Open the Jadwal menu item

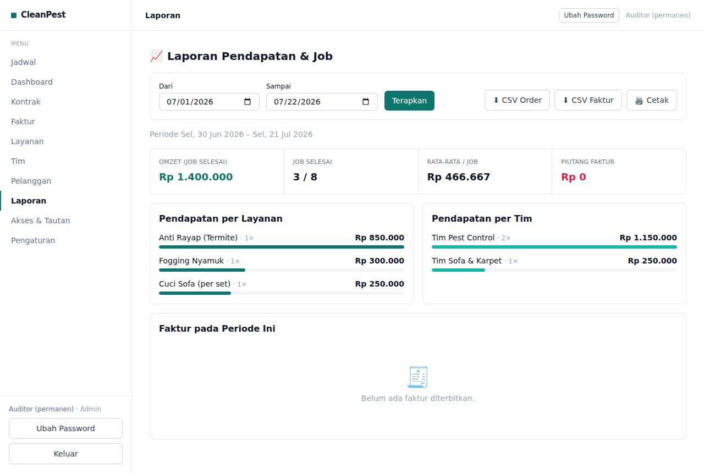pos(65,62)
